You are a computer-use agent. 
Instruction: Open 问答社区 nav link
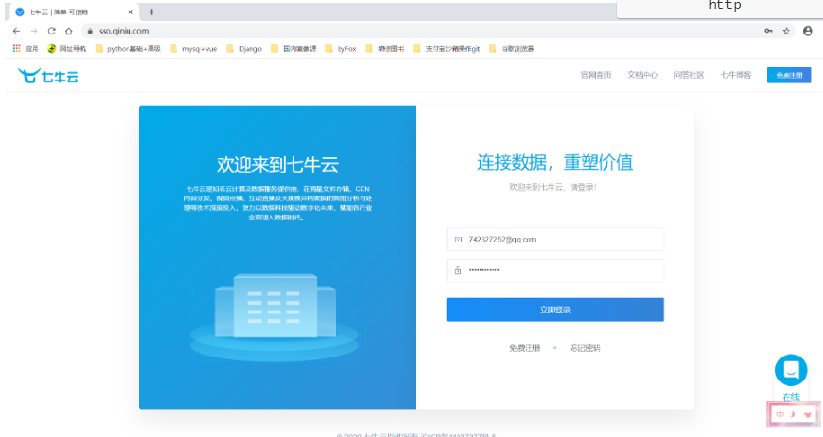[689, 75]
